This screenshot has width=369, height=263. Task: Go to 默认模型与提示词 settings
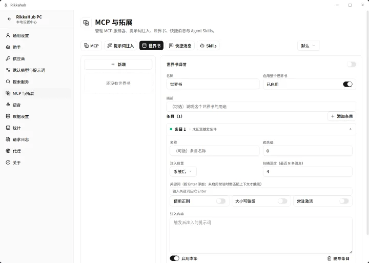pos(37,70)
